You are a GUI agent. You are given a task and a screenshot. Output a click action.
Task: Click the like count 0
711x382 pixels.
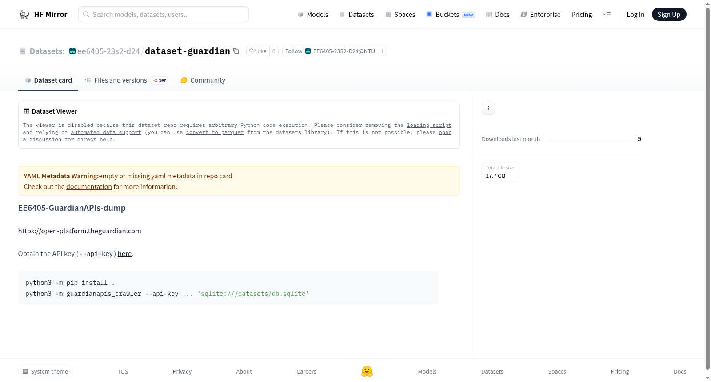tap(274, 51)
